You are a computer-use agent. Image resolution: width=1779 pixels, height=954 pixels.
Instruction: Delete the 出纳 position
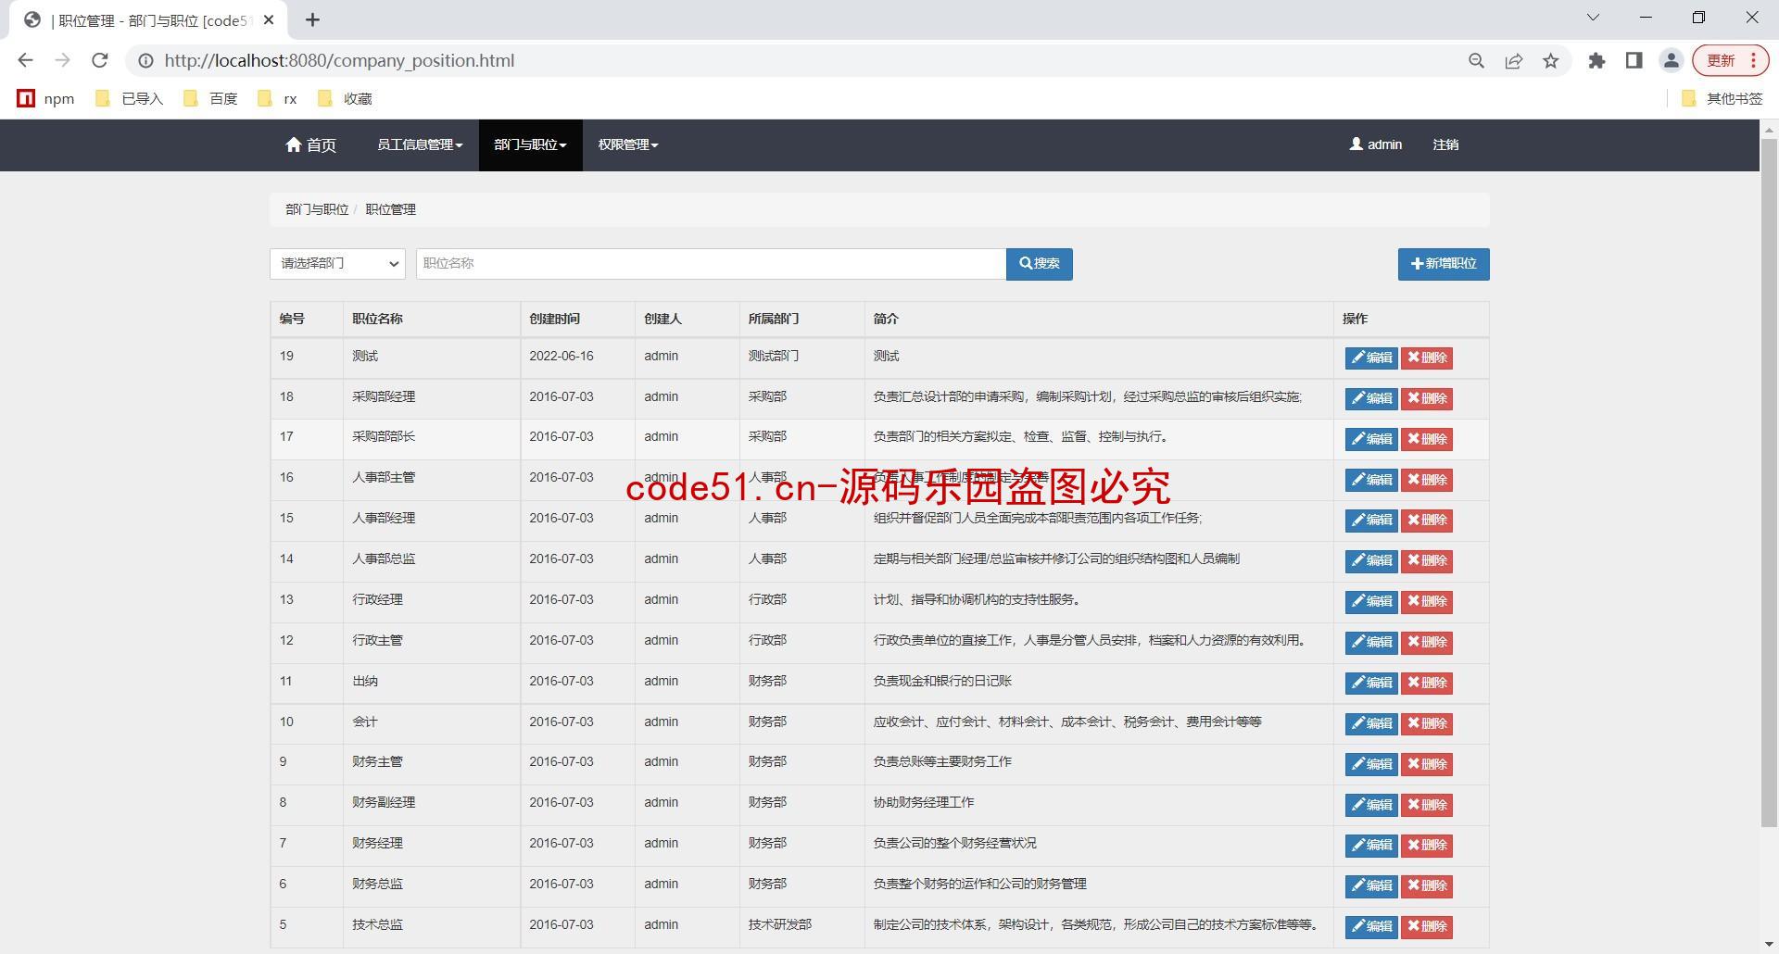coord(1427,683)
